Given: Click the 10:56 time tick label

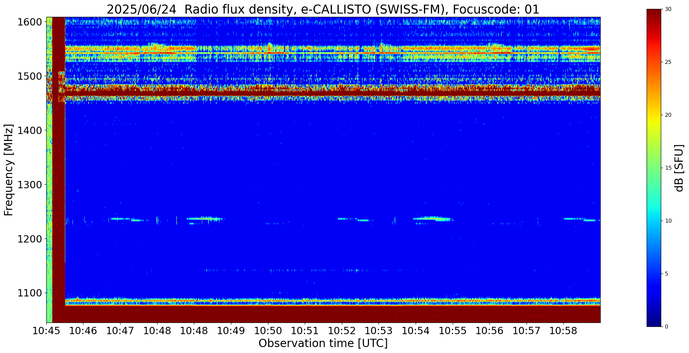Looking at the screenshot, I should click(490, 331).
